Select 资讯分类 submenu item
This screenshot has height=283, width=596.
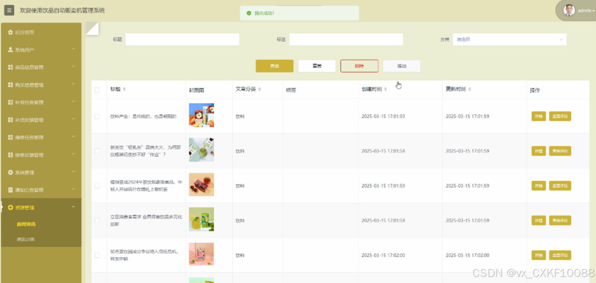[26, 239]
